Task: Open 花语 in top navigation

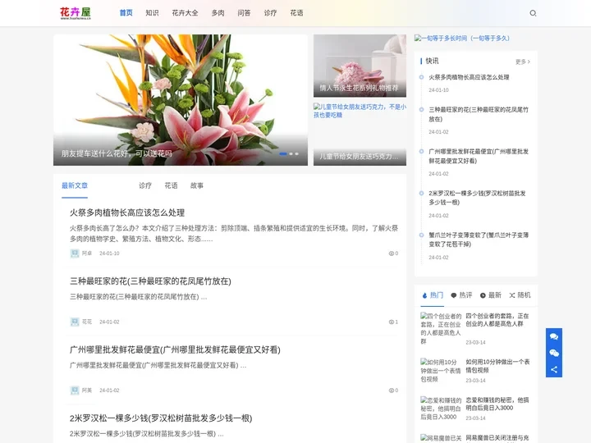Action: (296, 13)
